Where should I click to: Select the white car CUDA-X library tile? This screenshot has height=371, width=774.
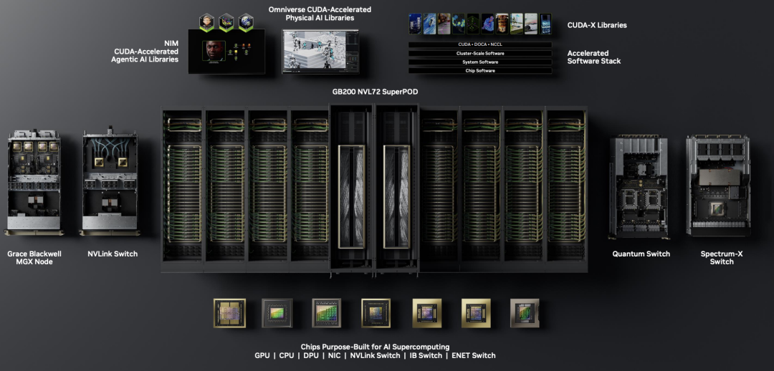[531, 24]
